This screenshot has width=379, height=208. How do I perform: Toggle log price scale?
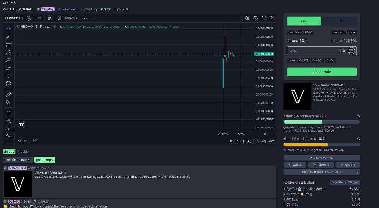click(263, 141)
